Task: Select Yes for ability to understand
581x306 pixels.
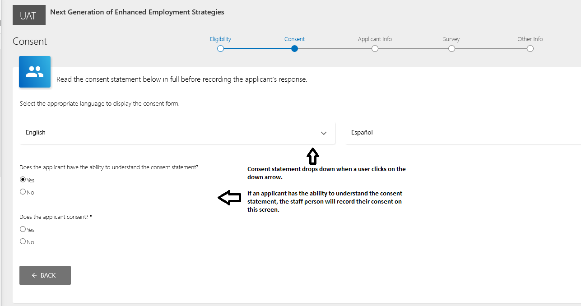Action: [23, 180]
